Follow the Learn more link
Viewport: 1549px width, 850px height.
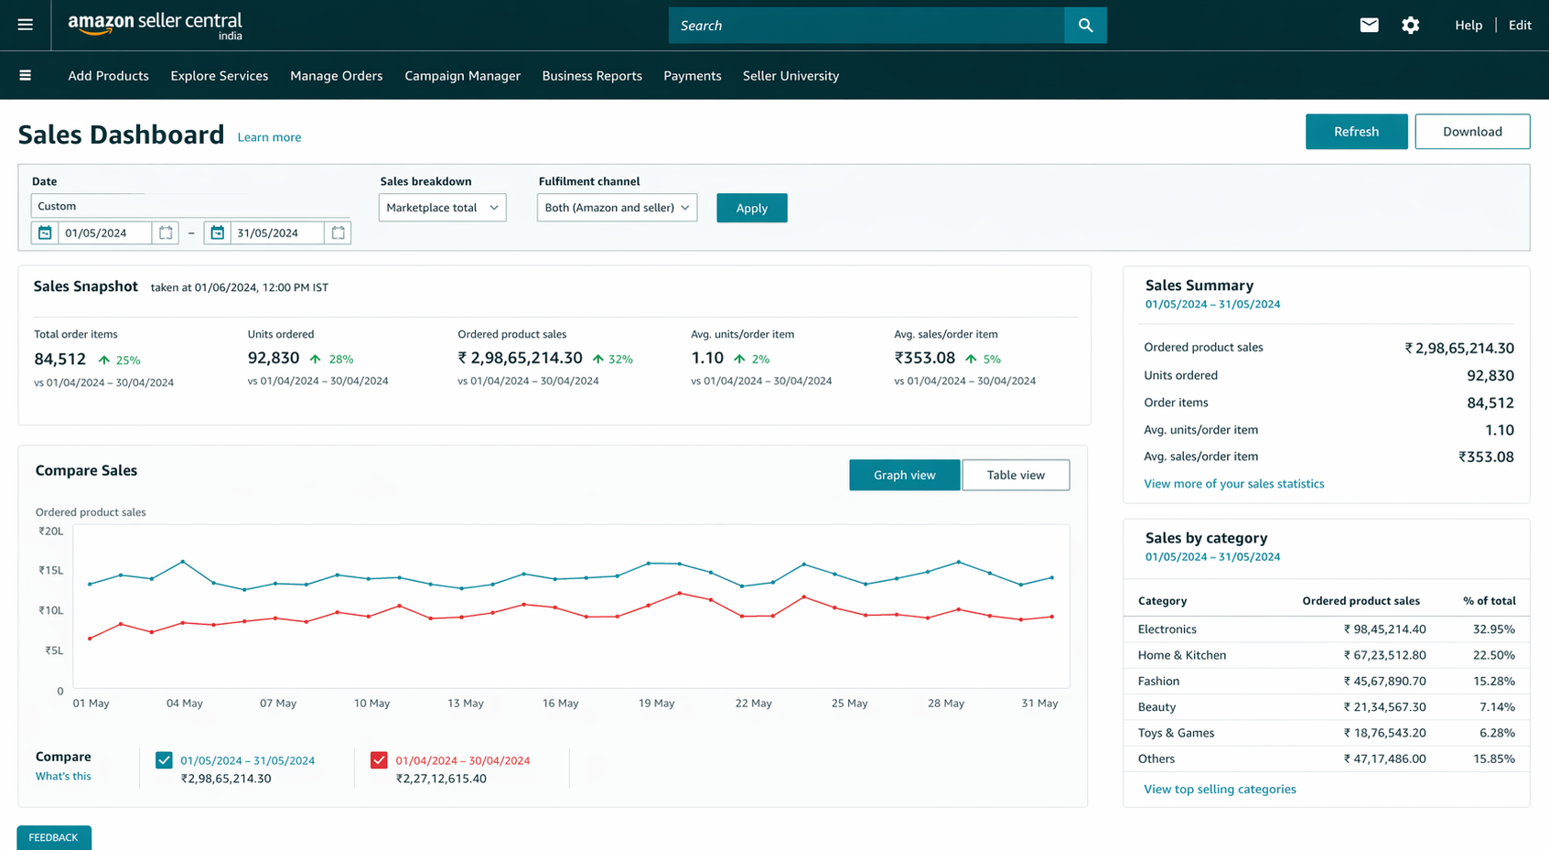[x=269, y=137]
